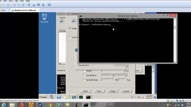The height and width of the screenshot is (107, 191).
Task: Open Internet Explorer in the VM taskbar
Action: click(74, 97)
